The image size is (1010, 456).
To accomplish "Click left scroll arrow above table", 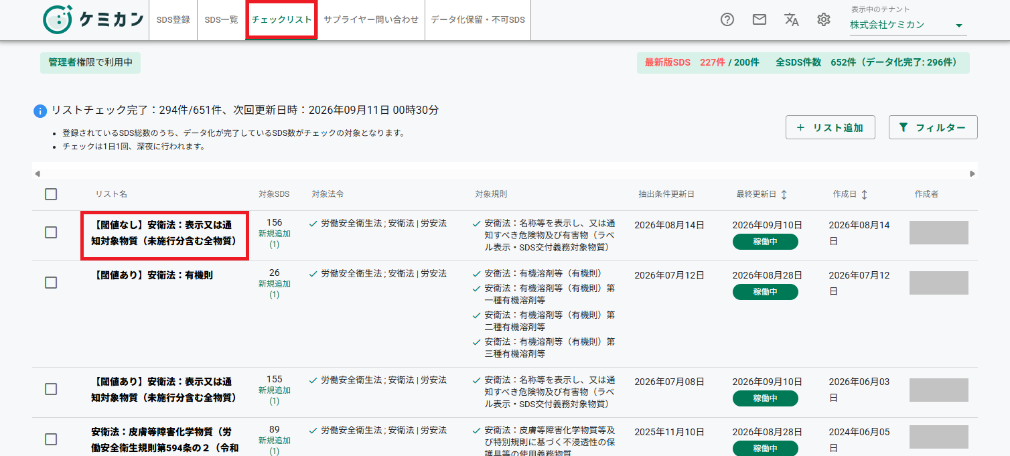I will 38,173.
